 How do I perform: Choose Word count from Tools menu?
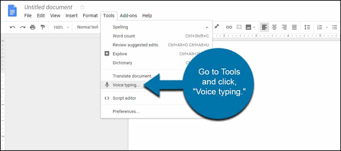tap(157, 36)
